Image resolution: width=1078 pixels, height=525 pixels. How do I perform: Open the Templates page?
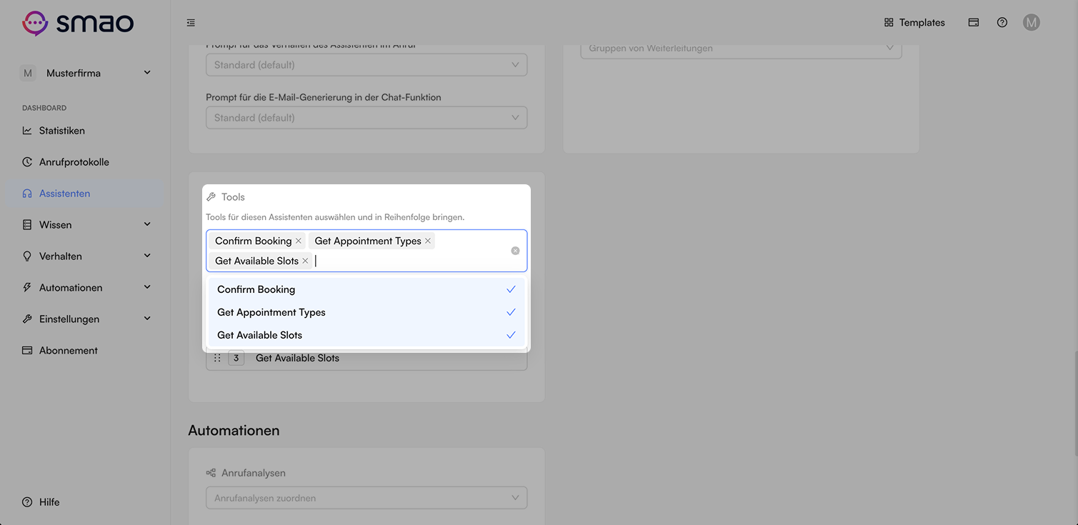[x=914, y=23]
